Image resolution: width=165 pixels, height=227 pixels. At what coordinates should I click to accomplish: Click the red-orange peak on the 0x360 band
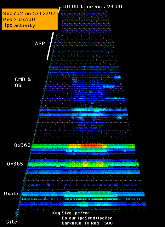coord(92,145)
